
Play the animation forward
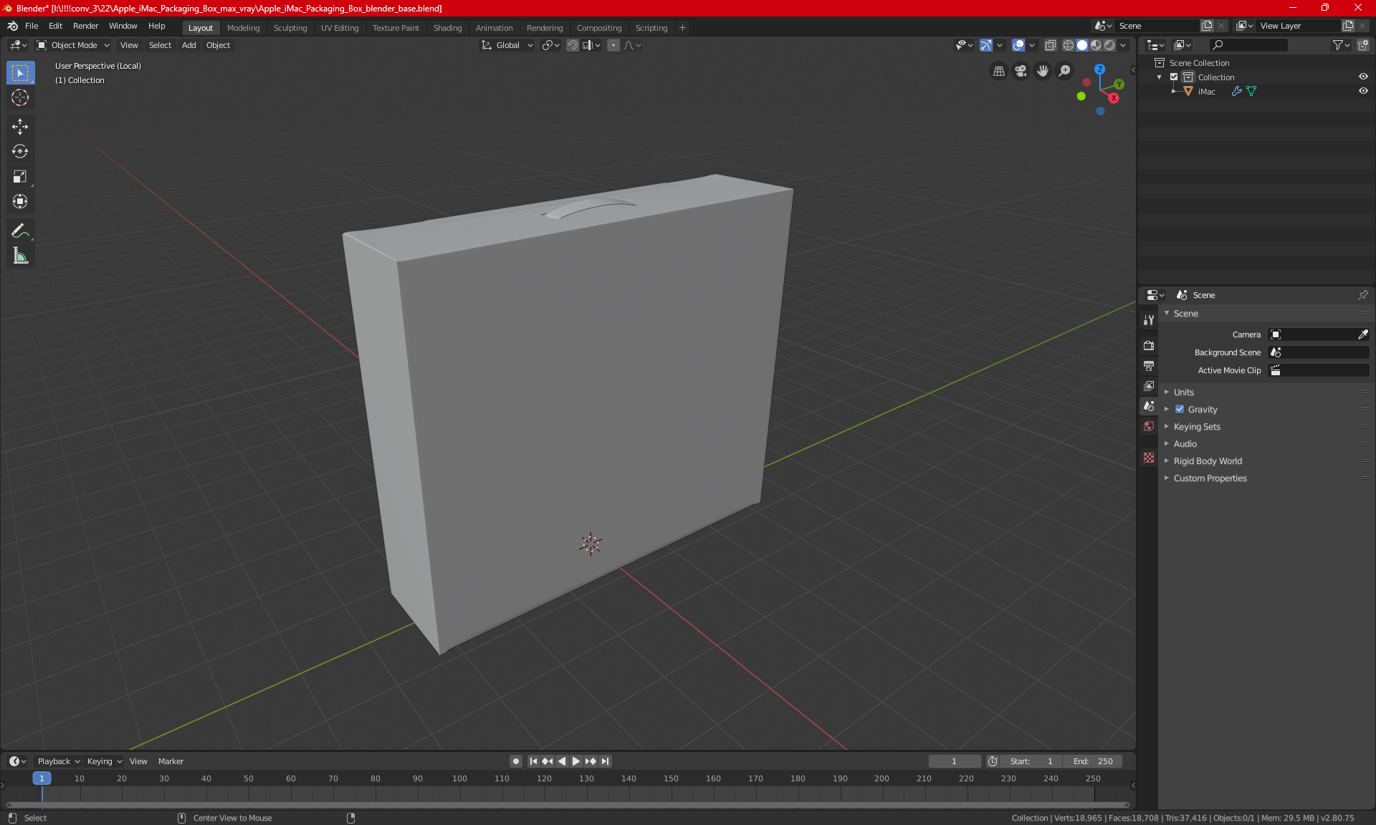pos(575,761)
